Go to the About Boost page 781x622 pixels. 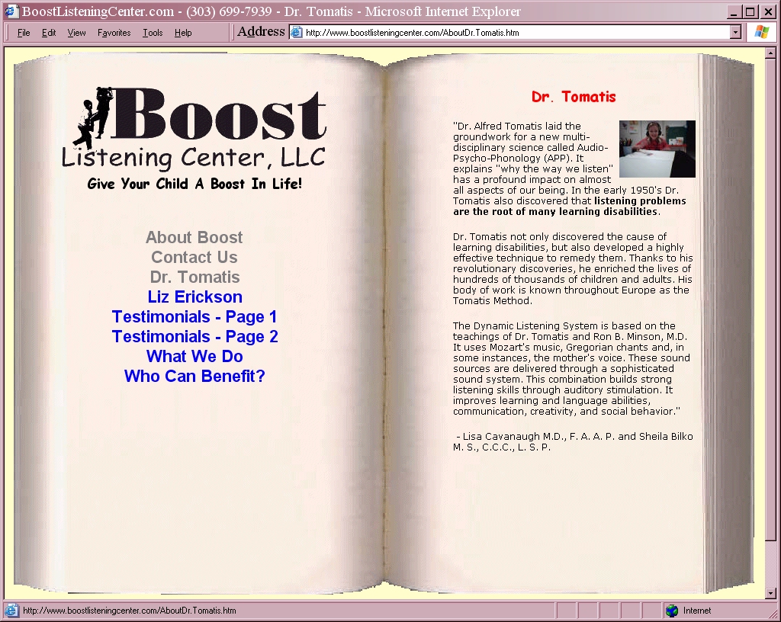[x=194, y=238]
